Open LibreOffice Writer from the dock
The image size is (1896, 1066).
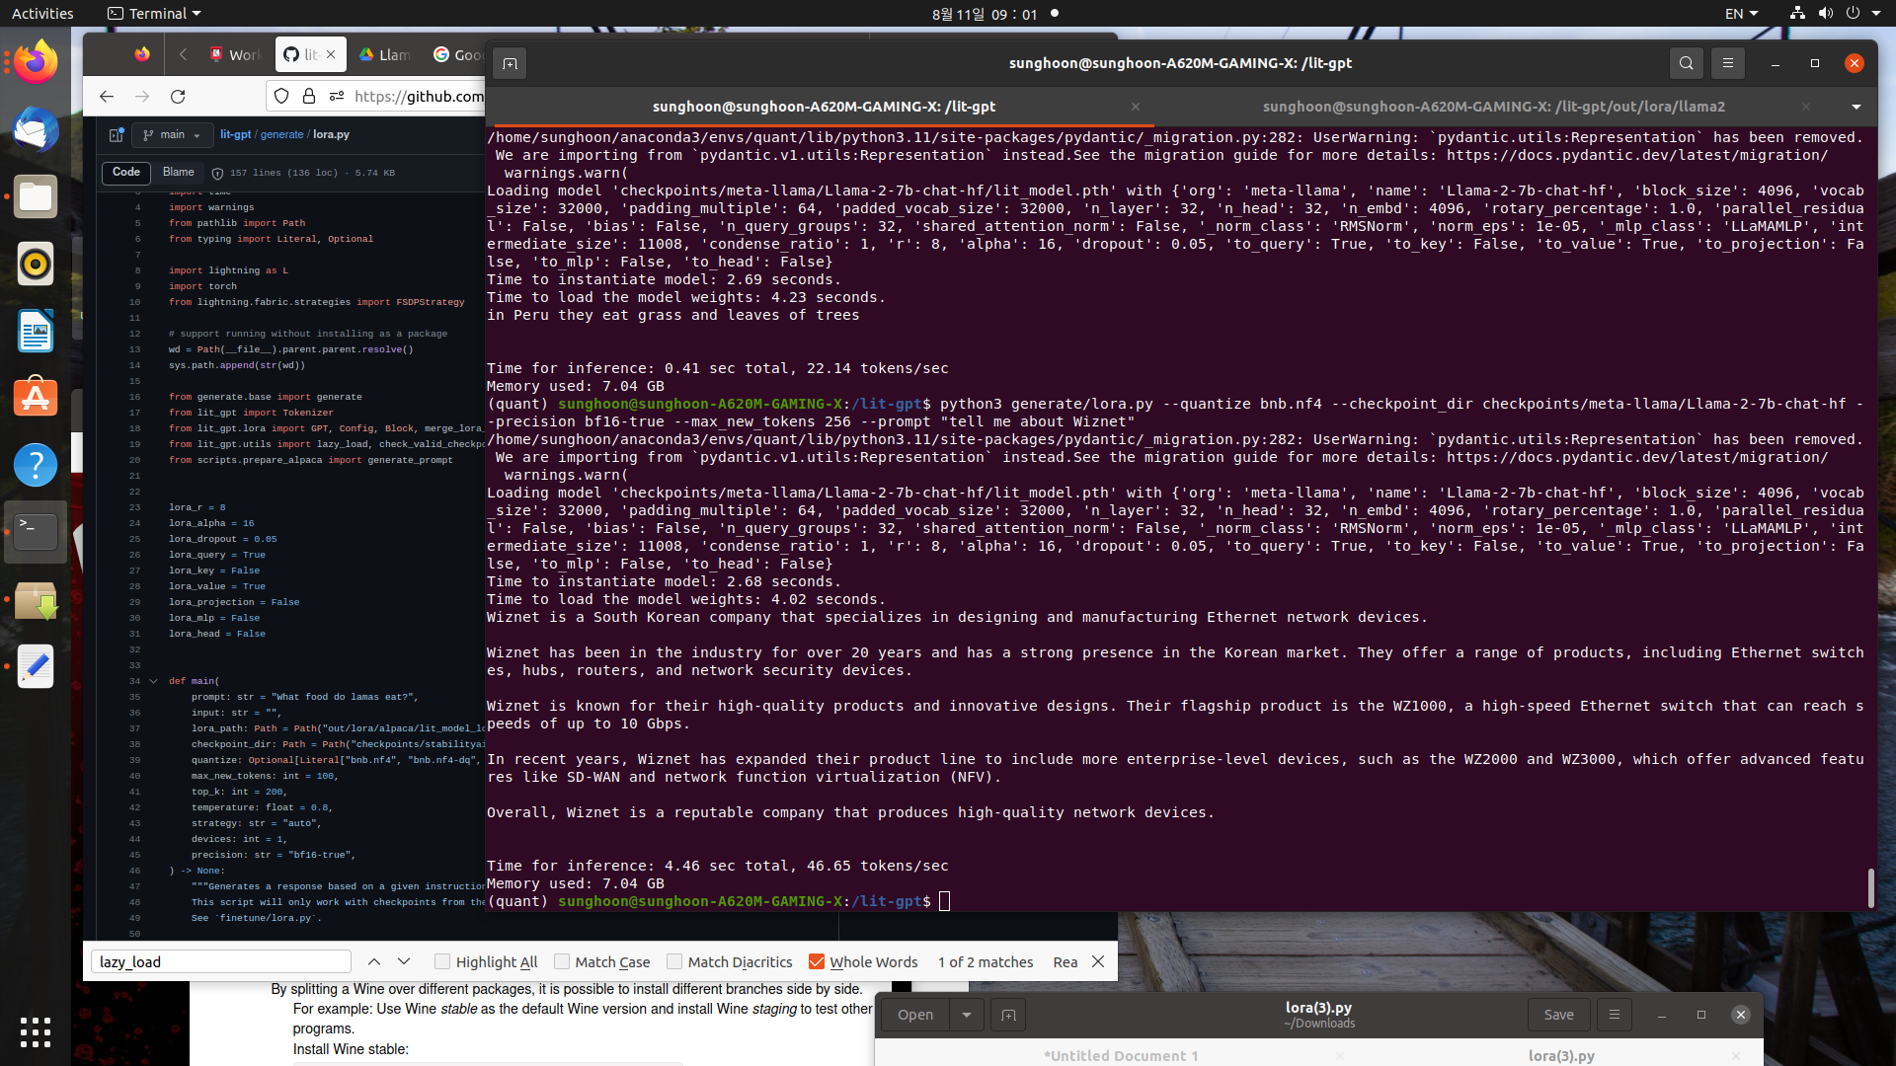(x=36, y=331)
